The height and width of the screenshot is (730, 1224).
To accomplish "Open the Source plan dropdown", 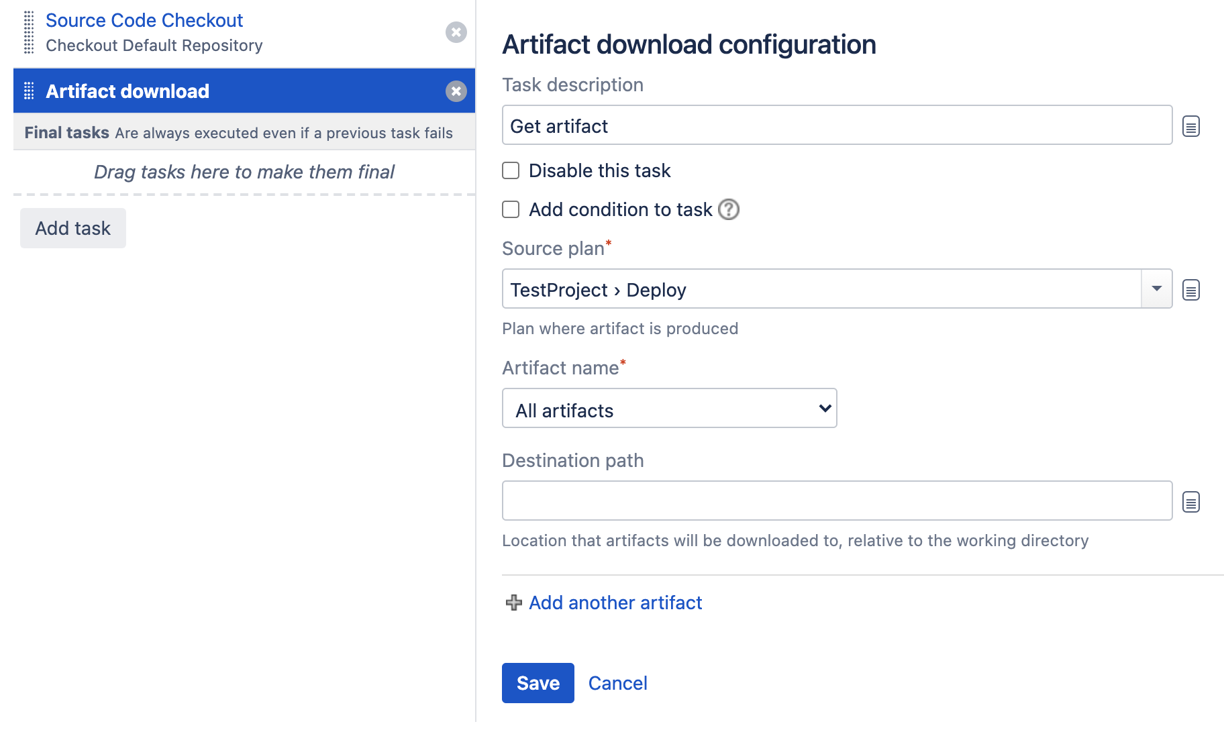I will (x=1156, y=289).
